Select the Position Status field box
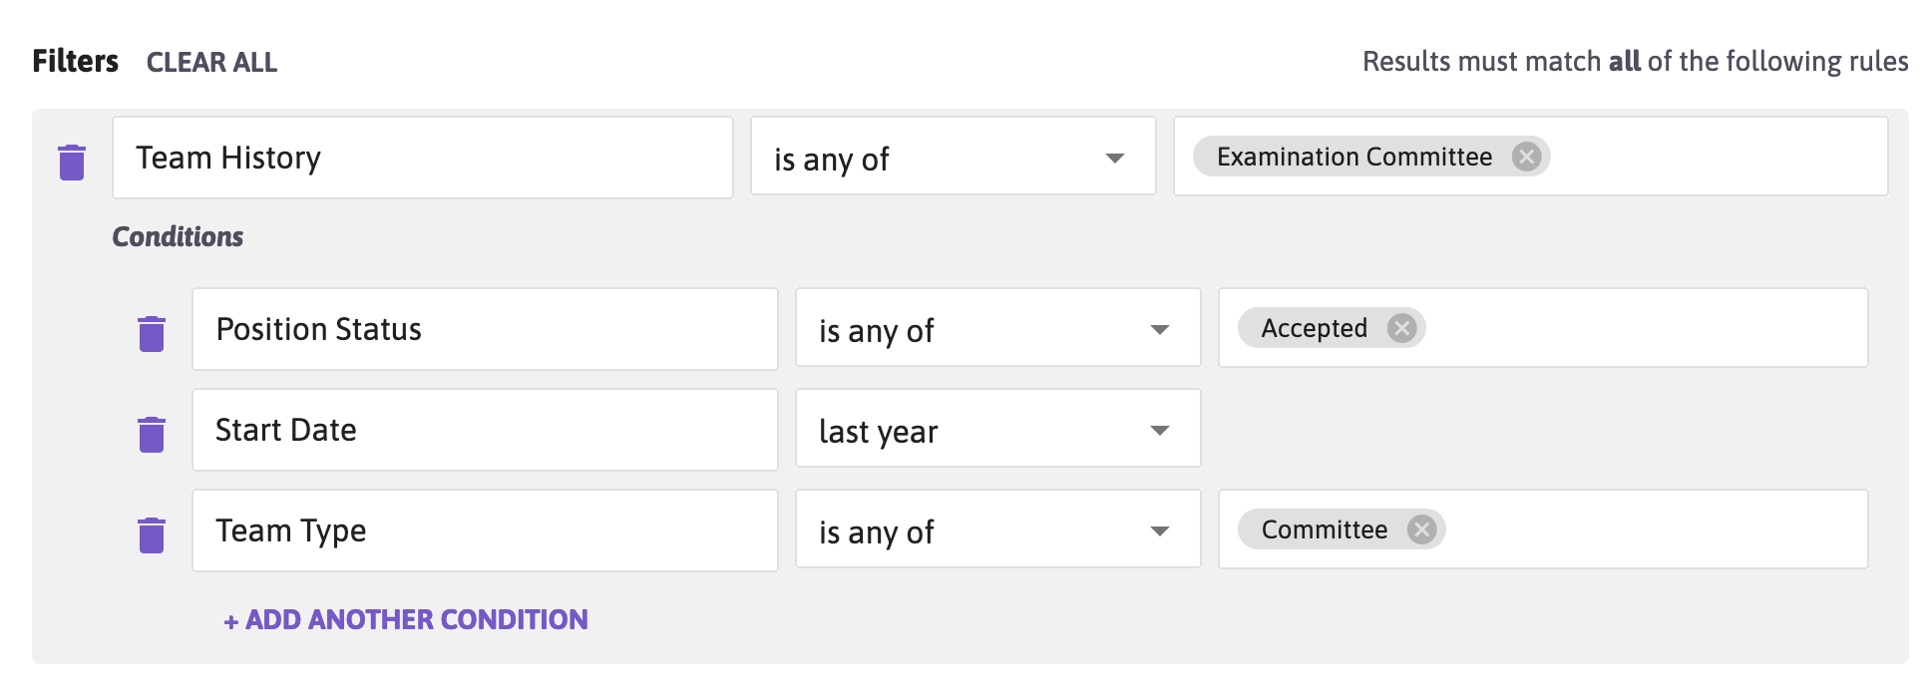Viewport: 1929px width, 698px height. coord(485,329)
